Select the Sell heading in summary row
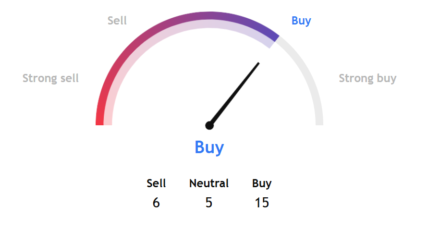 tap(156, 183)
